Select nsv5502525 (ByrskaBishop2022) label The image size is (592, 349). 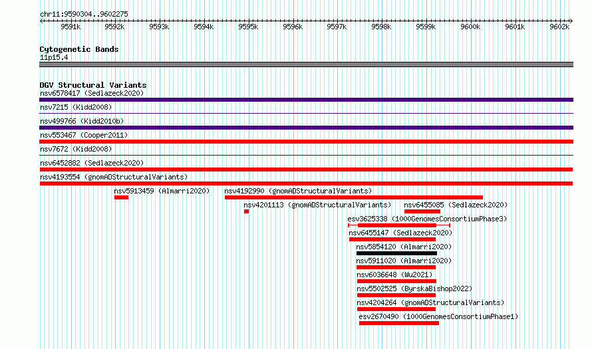[414, 289]
